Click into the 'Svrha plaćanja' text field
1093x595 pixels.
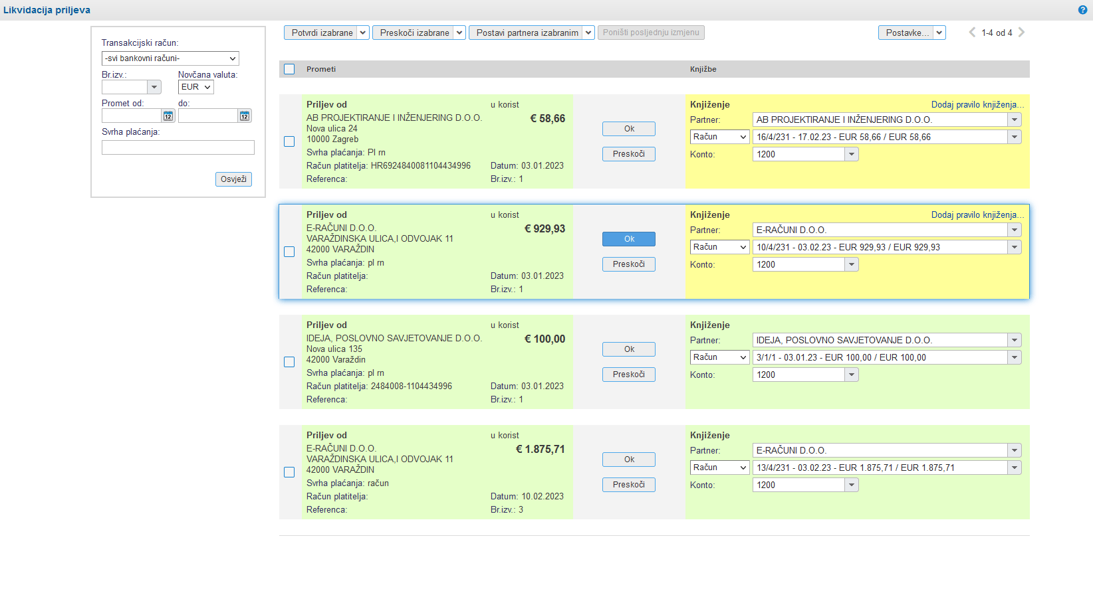(x=178, y=147)
